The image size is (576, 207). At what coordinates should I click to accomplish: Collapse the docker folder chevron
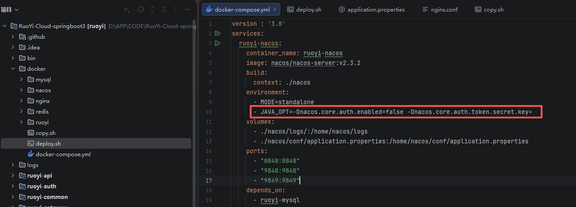coord(13,69)
